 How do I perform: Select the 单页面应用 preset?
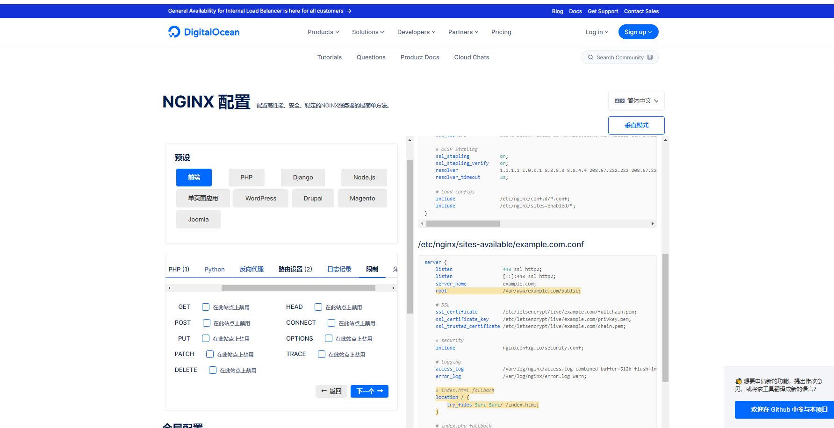[203, 199]
